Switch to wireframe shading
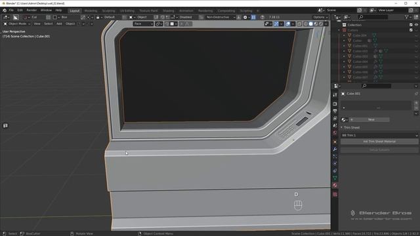The image size is (420, 236). (306, 24)
